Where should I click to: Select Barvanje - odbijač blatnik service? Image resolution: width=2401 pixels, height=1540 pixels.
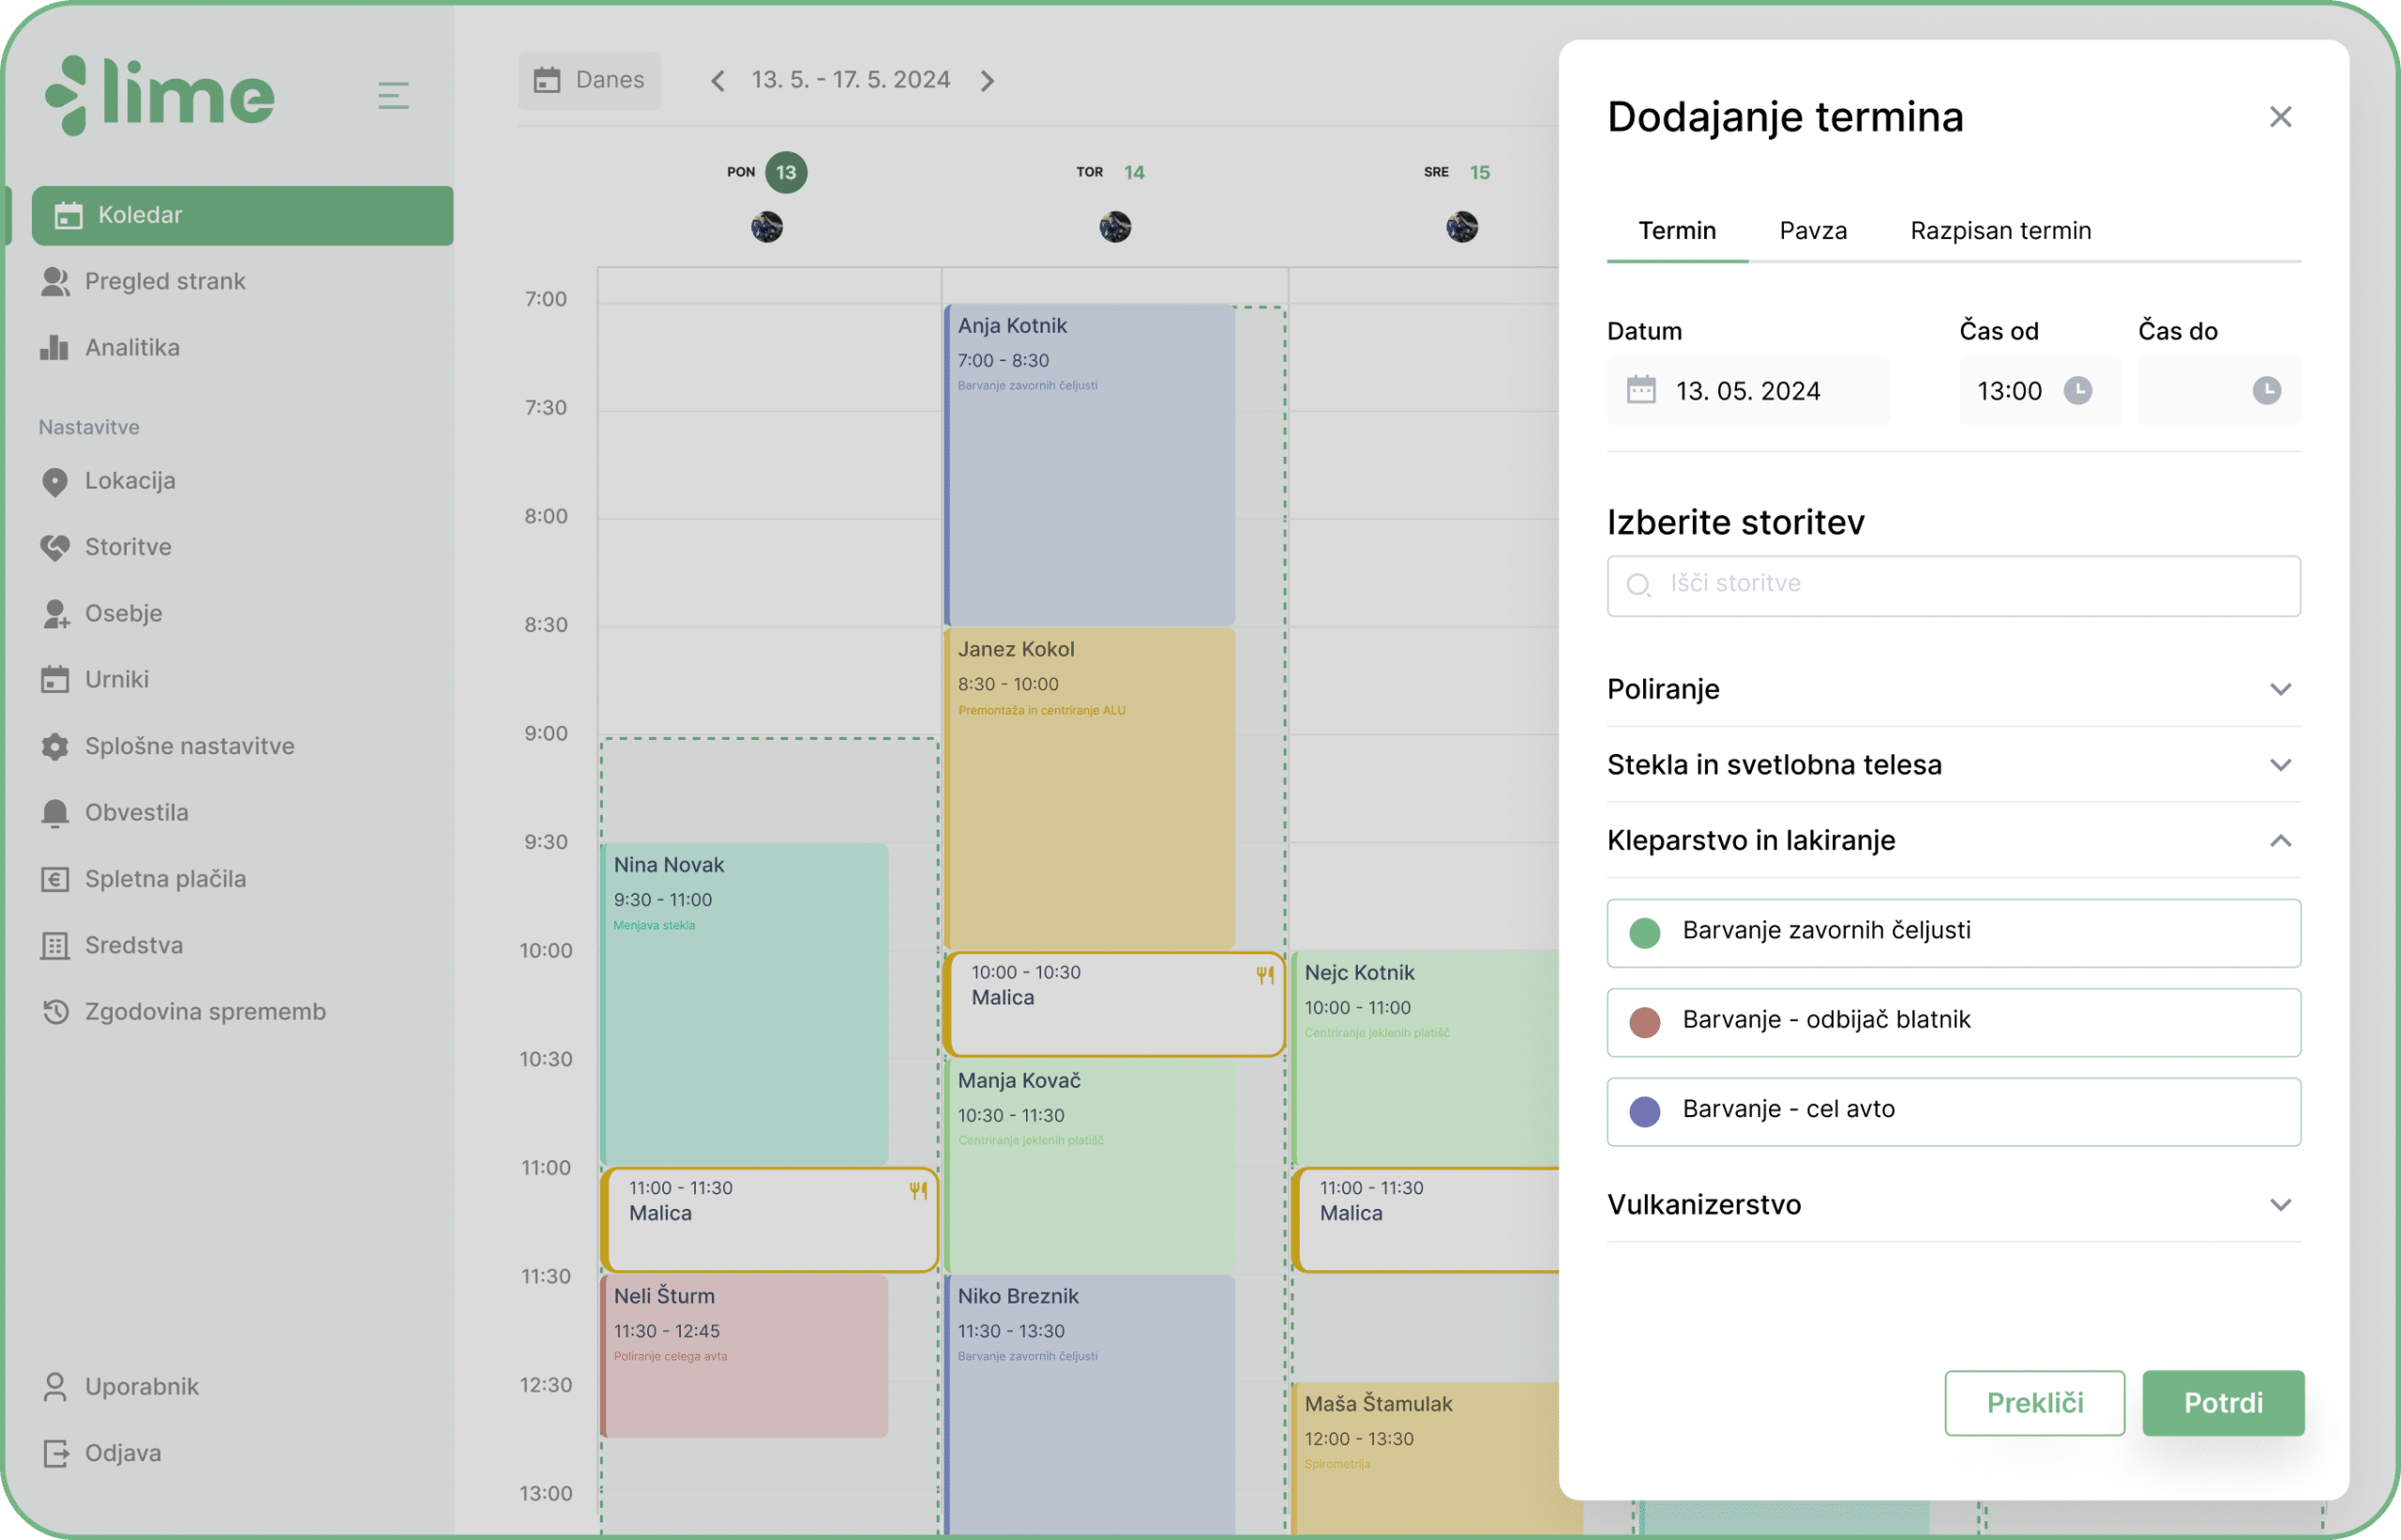click(x=1953, y=1022)
